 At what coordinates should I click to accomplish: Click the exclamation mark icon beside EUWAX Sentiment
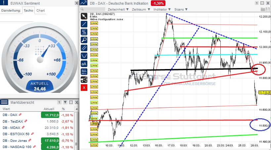(4, 3)
